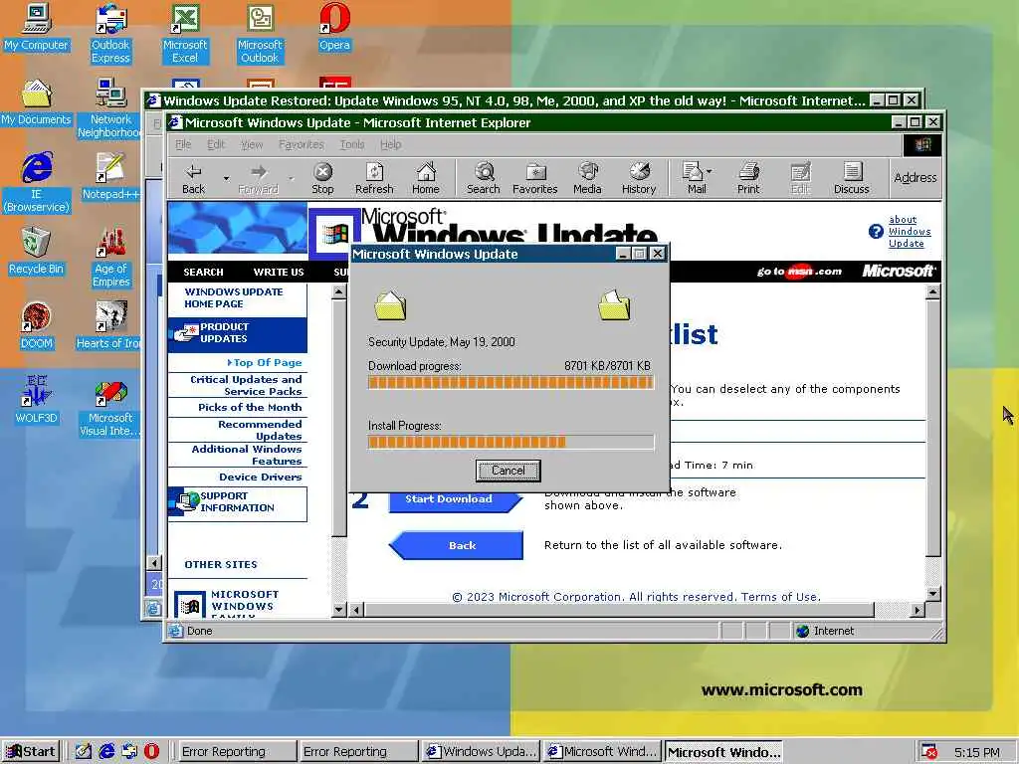Open My Documents folder icon
This screenshot has height=764, width=1019.
click(36, 102)
